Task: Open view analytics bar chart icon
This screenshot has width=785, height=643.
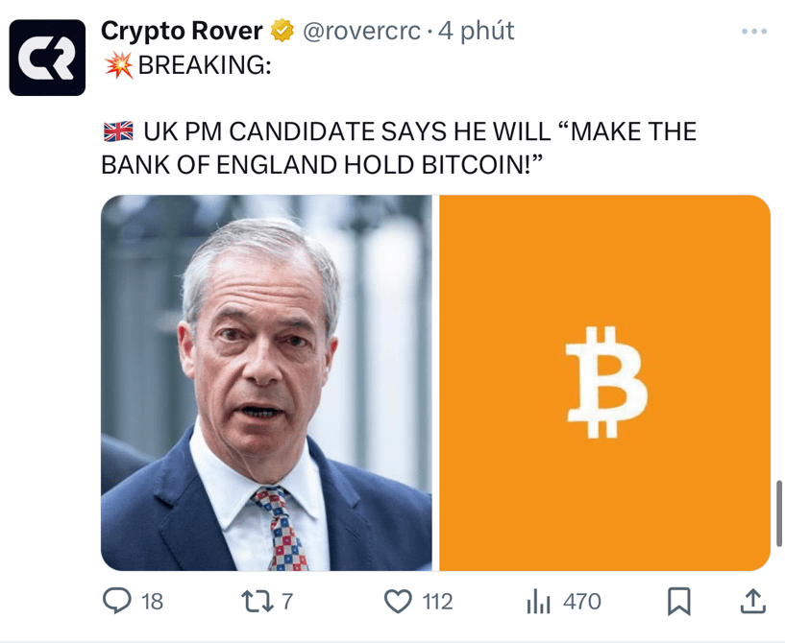Action: [x=538, y=602]
